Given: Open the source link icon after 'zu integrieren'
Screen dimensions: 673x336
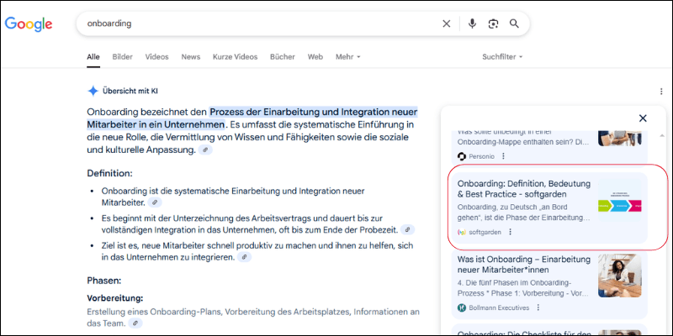Looking at the screenshot, I should [x=244, y=257].
